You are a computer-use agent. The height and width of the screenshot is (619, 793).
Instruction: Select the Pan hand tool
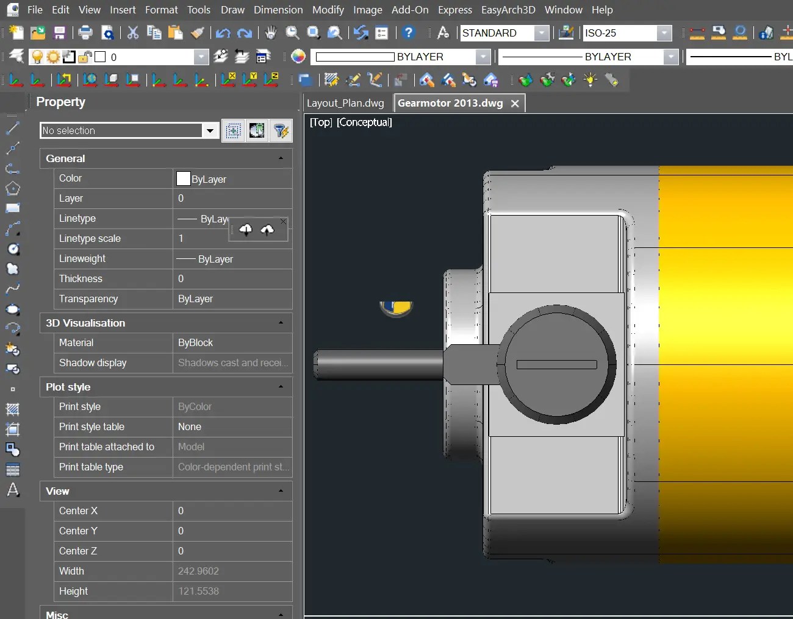(x=271, y=33)
